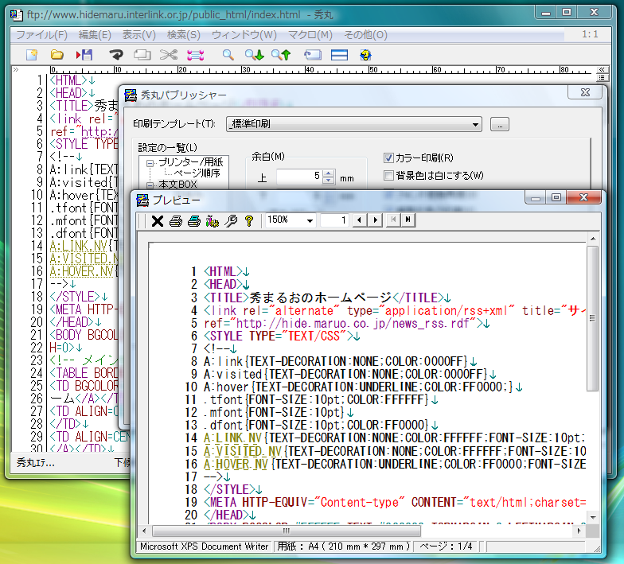Image resolution: width=624 pixels, height=564 pixels.
Task: Click the top margin value field
Action: click(x=299, y=177)
